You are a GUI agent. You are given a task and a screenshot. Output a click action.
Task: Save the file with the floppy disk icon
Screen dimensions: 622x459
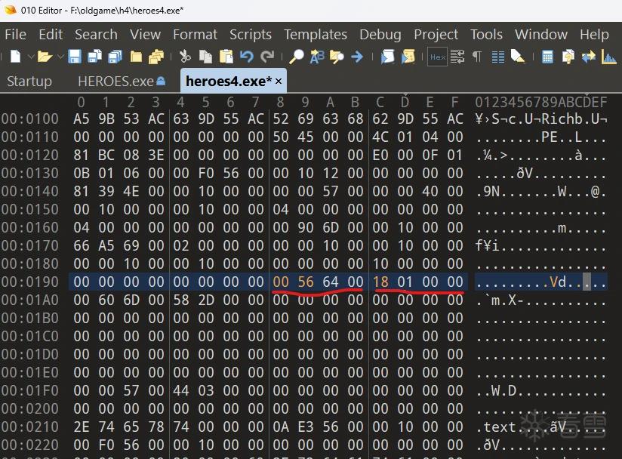pos(74,57)
